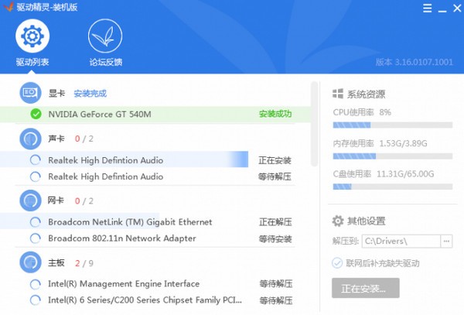Click the 正在安装... install button

pos(365,288)
